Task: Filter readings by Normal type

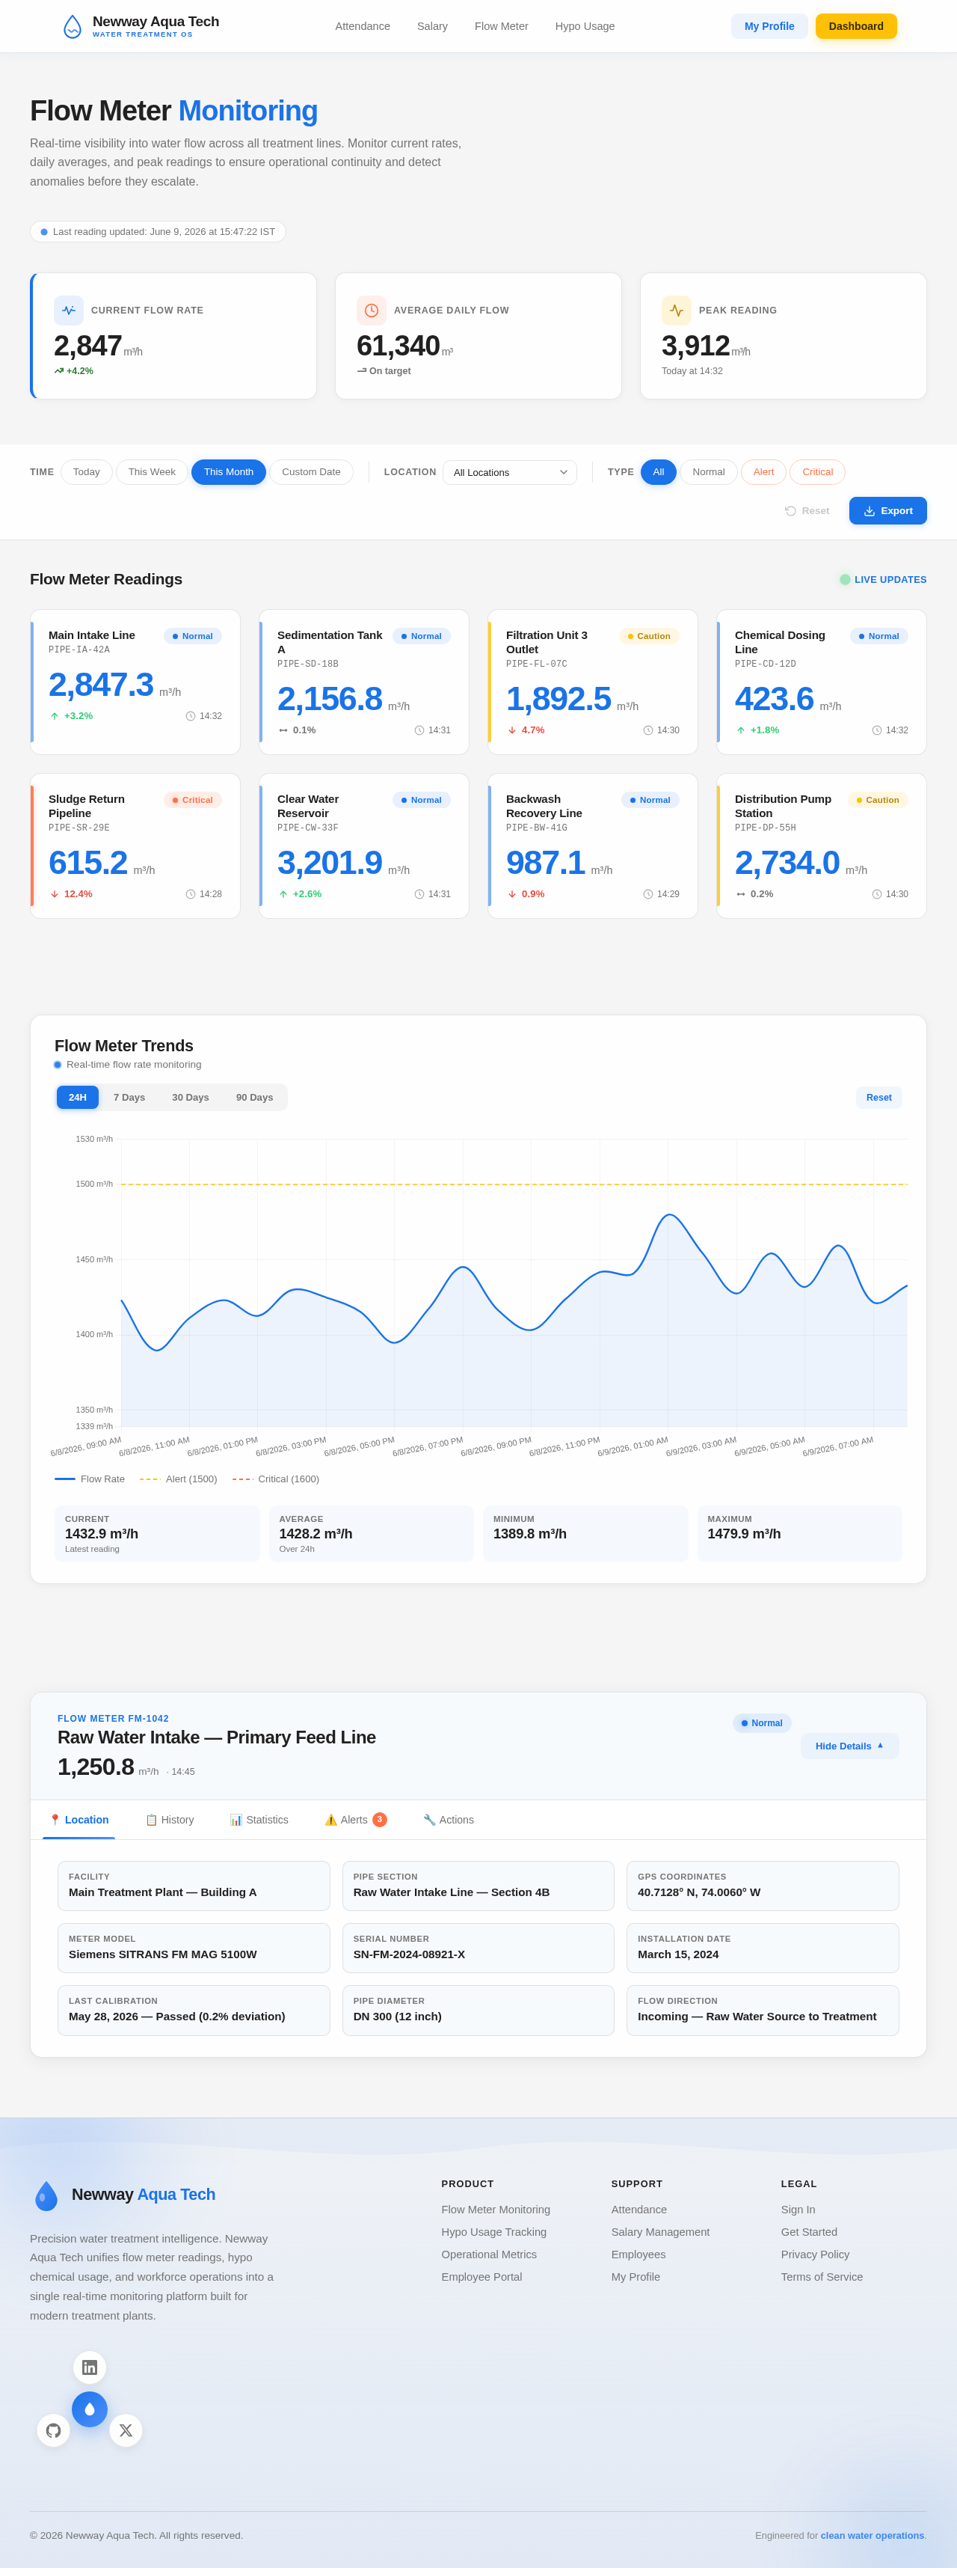Action: (708, 471)
